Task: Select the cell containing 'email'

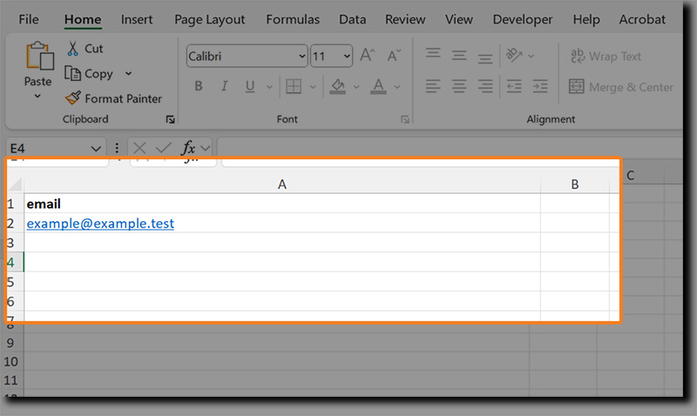Action: point(281,204)
